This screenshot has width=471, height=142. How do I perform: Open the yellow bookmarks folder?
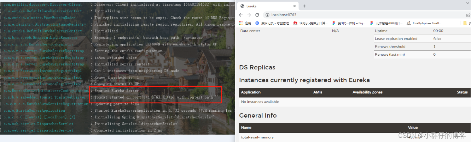coord(465,23)
